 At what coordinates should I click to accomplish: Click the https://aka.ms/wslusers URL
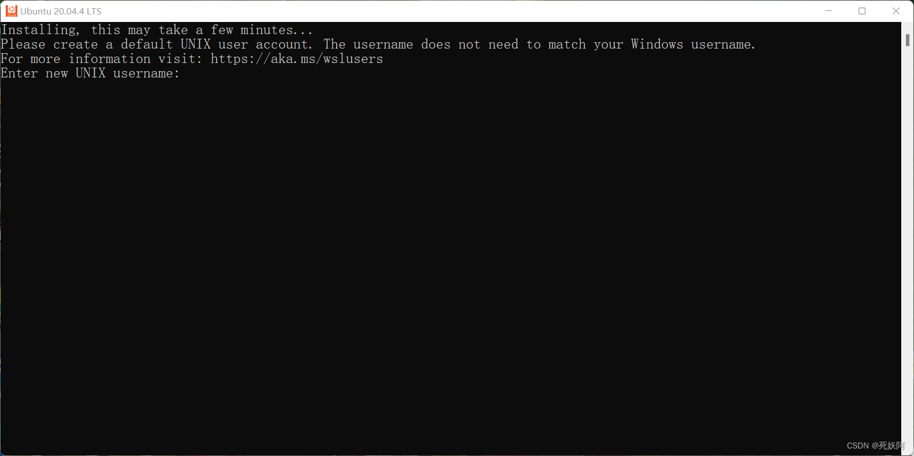click(297, 59)
